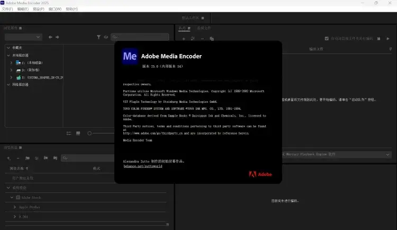Go back using the media browser left arrow

(50, 37)
